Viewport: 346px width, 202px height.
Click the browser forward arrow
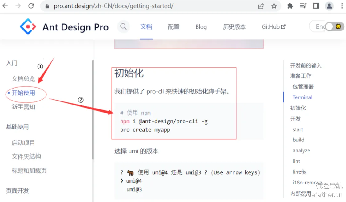18,6
